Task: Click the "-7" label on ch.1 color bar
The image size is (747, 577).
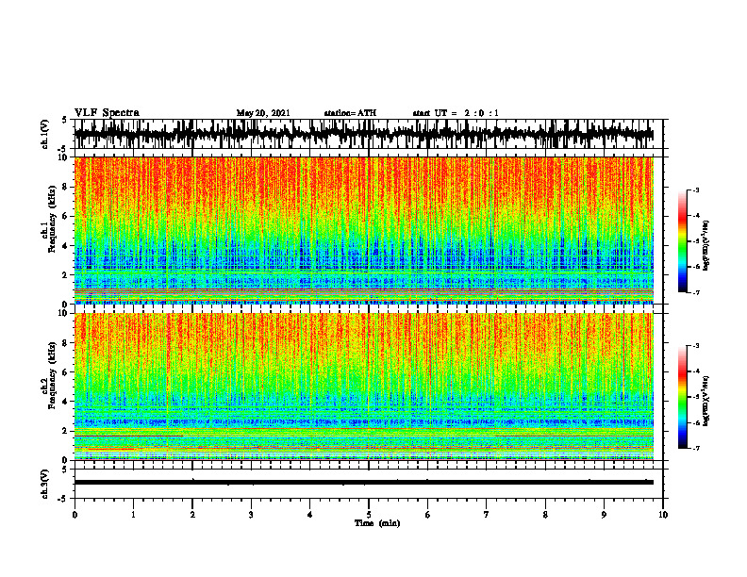Action: [x=696, y=292]
